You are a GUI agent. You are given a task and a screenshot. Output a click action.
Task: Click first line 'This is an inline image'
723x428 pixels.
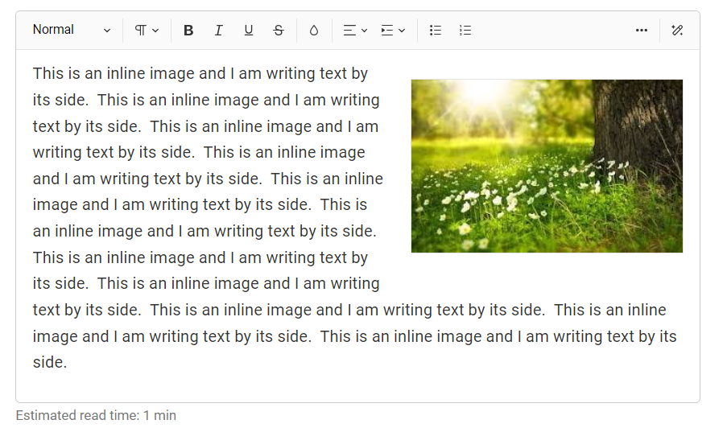pos(114,73)
